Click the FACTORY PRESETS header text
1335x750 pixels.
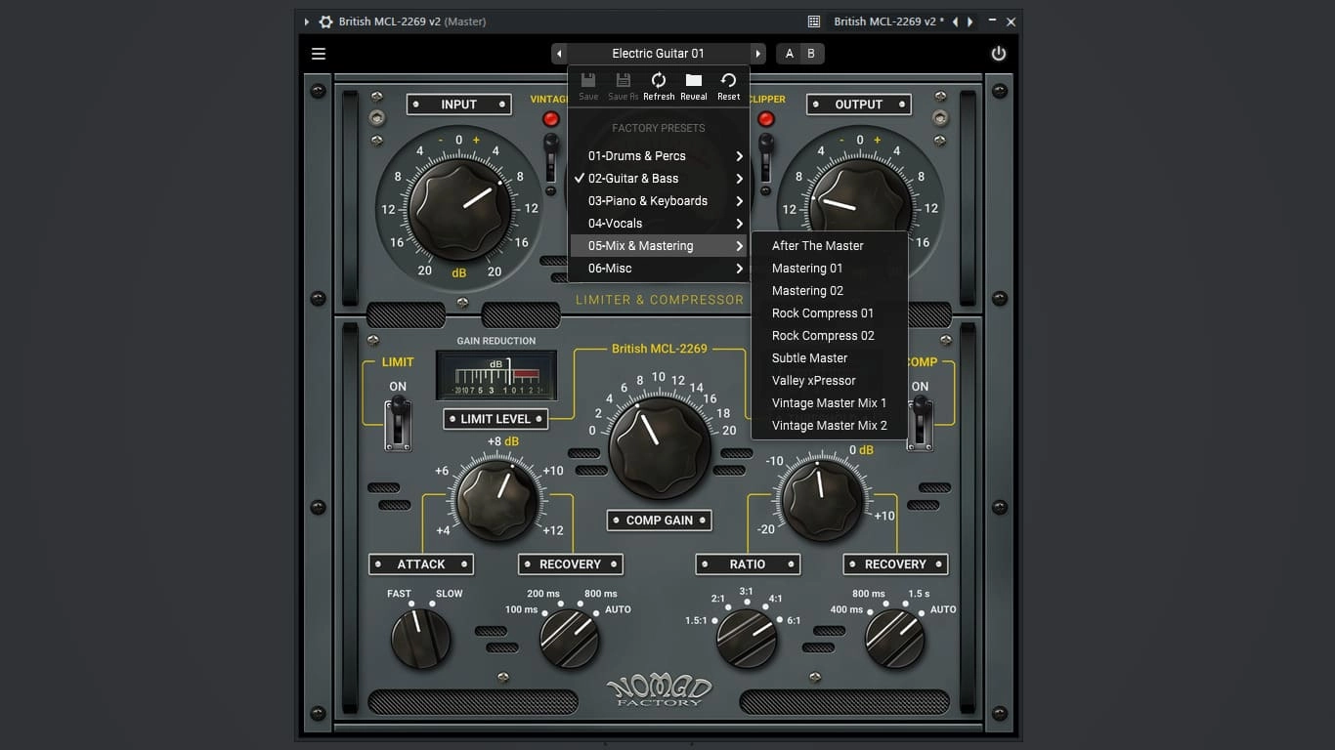click(659, 128)
